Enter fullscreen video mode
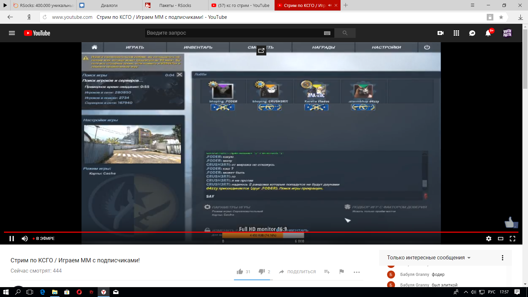This screenshot has height=297, width=528. (x=512, y=239)
